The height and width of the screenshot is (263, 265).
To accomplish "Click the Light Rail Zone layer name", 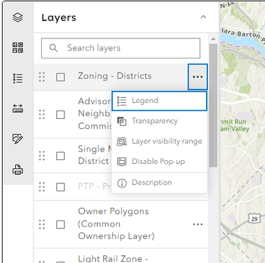I will [113, 258].
